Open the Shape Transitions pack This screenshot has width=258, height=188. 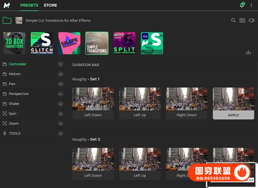[x=69, y=43]
